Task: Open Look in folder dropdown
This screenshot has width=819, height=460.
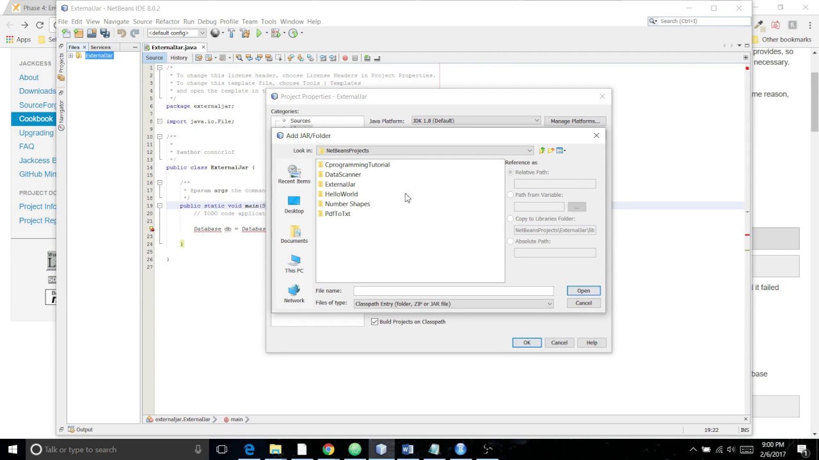Action: point(425,150)
